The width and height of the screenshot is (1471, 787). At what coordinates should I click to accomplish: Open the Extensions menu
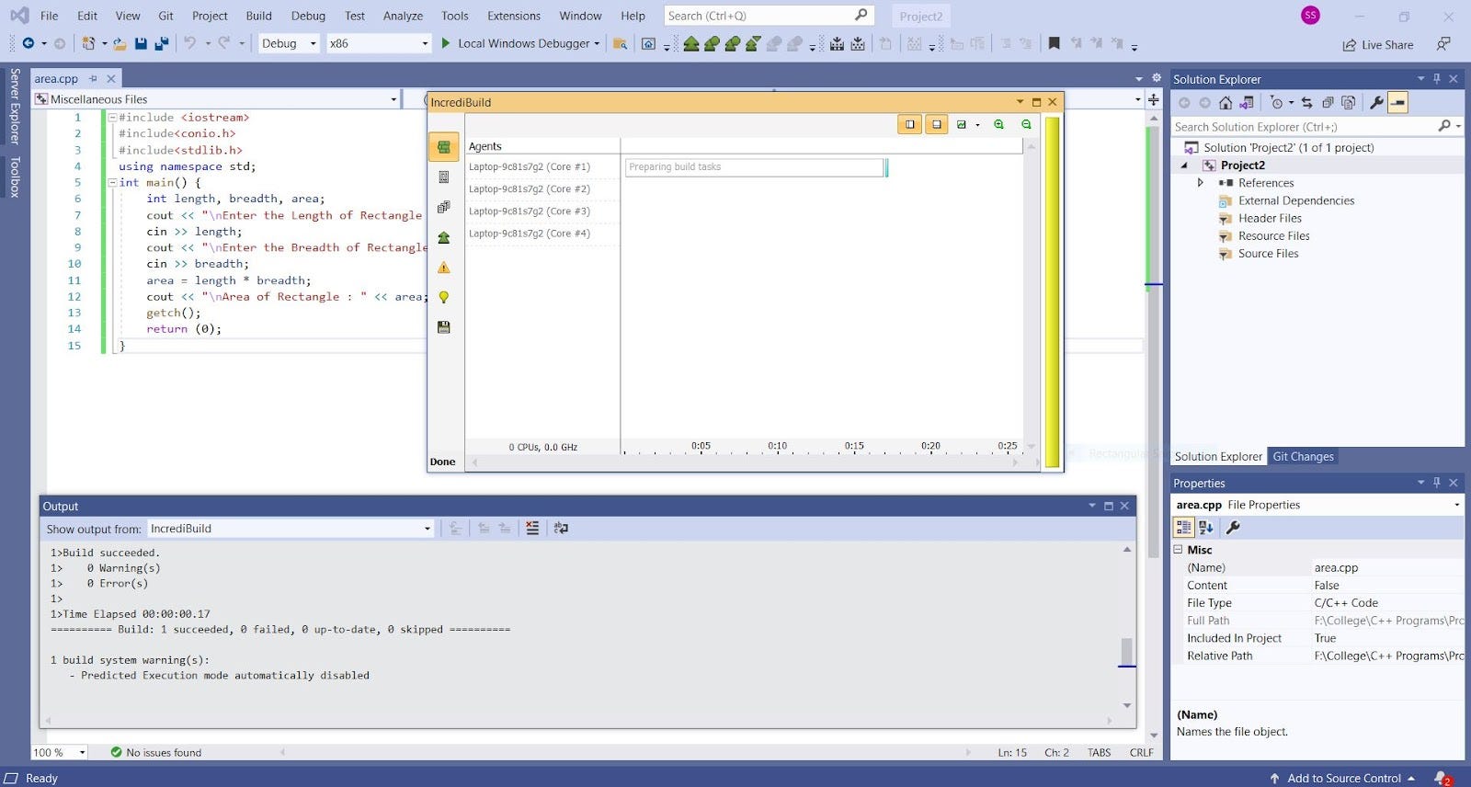pyautogui.click(x=514, y=16)
